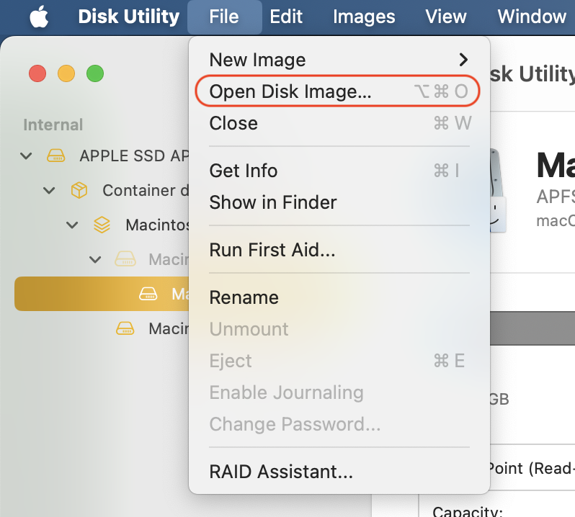Screen dimensions: 575x517
Task: Open the Apple menu
Action: pos(39,17)
